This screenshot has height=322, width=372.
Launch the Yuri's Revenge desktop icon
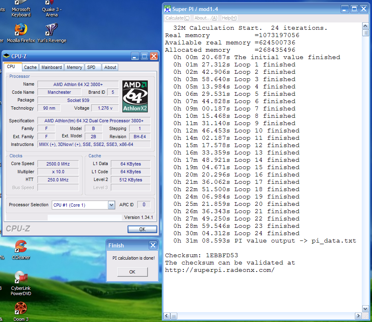point(52,33)
